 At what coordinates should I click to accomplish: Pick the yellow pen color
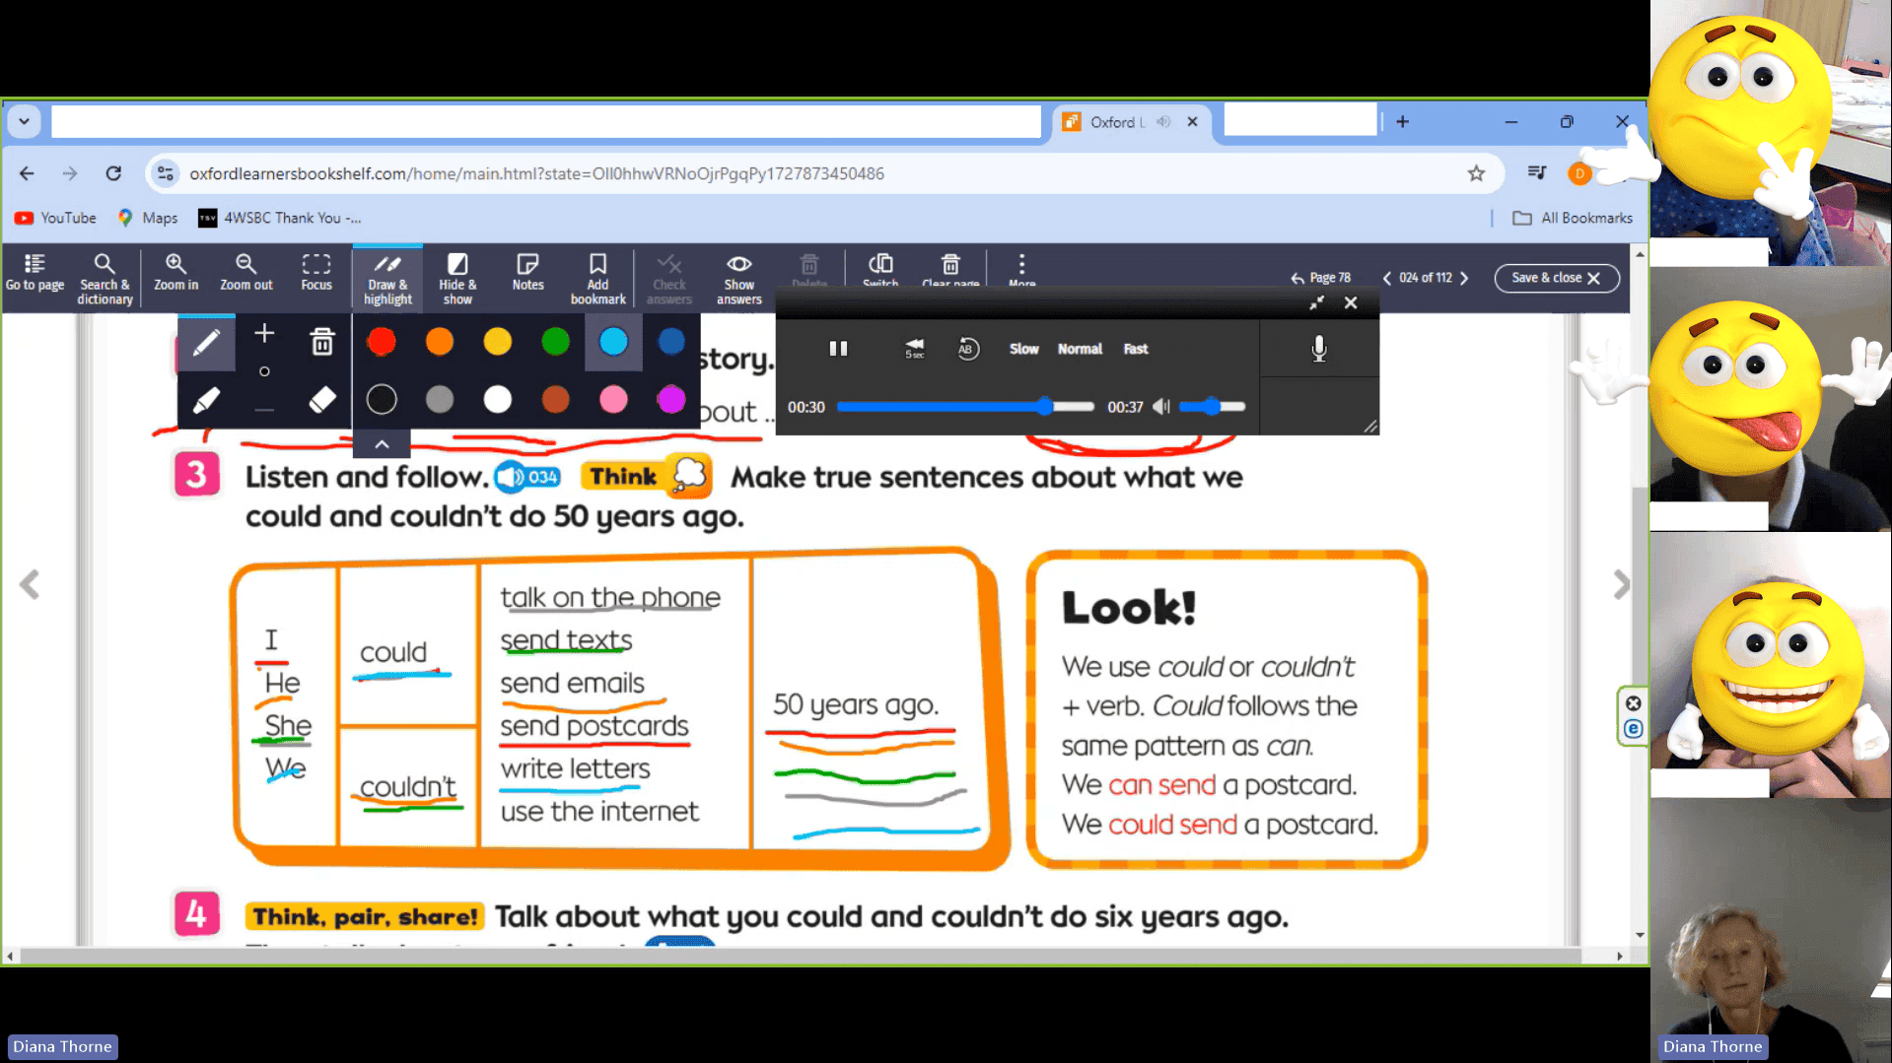click(x=498, y=342)
